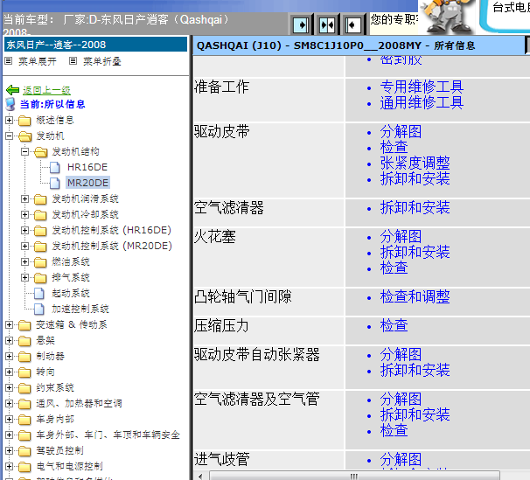The height and width of the screenshot is (480, 530).
Task: Open 驱动皮带 拆卸和安装 link
Action: tap(415, 178)
